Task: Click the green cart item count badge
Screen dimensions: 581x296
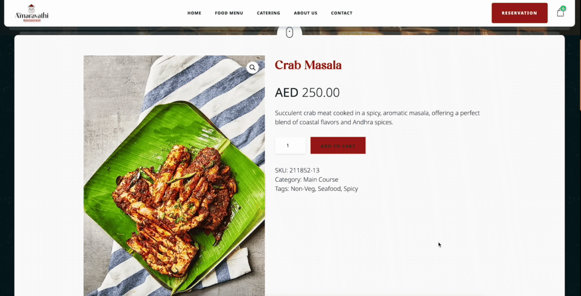Action: pos(563,8)
